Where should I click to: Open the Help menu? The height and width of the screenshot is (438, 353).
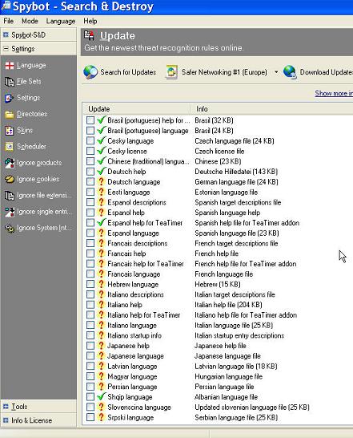(x=90, y=21)
